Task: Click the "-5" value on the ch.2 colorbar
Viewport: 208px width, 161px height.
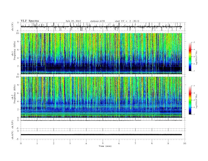Action: [x=194, y=100]
